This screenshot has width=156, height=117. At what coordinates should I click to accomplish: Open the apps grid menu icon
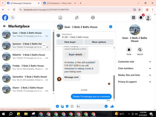pos(134,17)
